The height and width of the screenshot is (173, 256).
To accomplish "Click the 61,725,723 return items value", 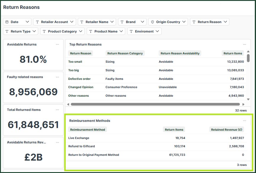I will click(x=177, y=155).
